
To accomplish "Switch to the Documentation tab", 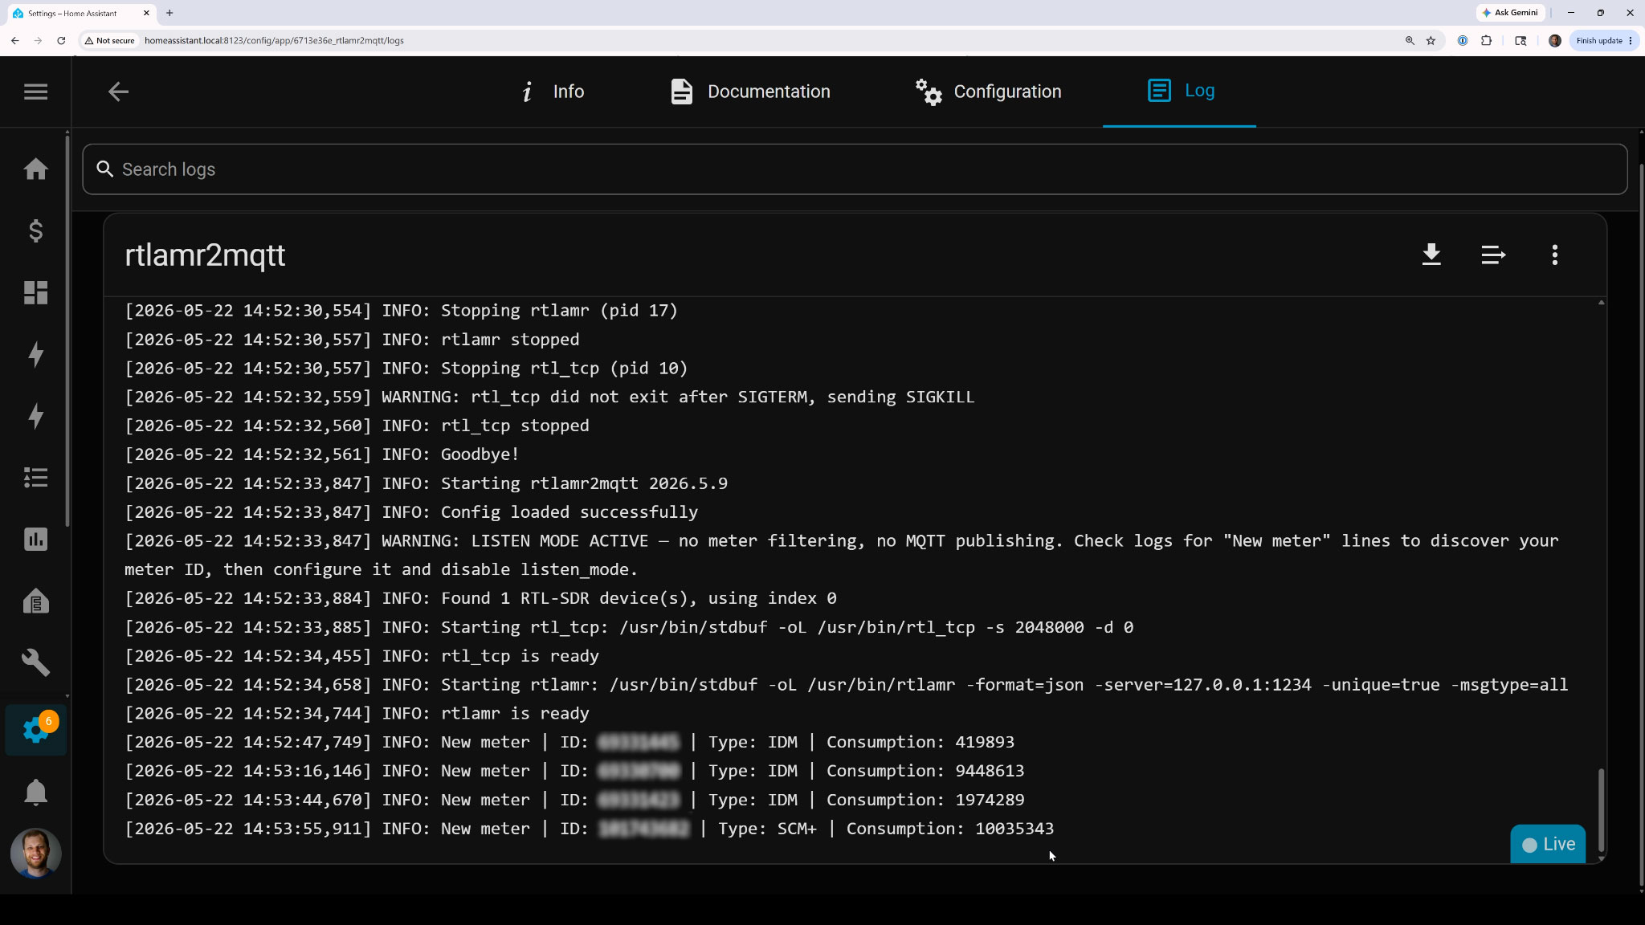I will (x=750, y=92).
